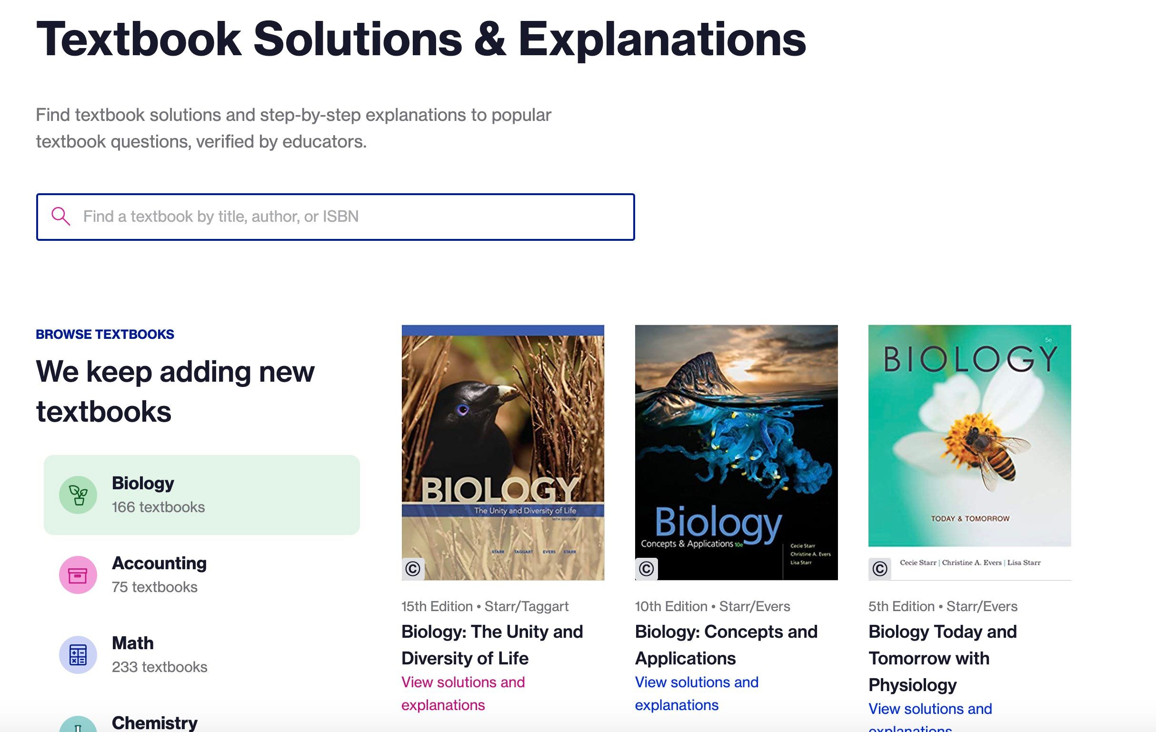Open Biology Today & Tomorrow book cover
The image size is (1156, 732).
pyautogui.click(x=969, y=452)
